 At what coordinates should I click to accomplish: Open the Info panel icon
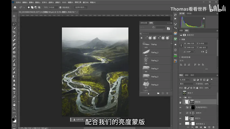point(175,50)
